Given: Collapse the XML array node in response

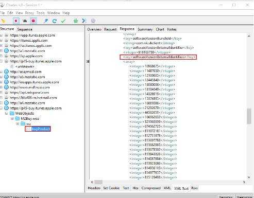Looking at the screenshot, I should pyautogui.click(x=88, y=61).
